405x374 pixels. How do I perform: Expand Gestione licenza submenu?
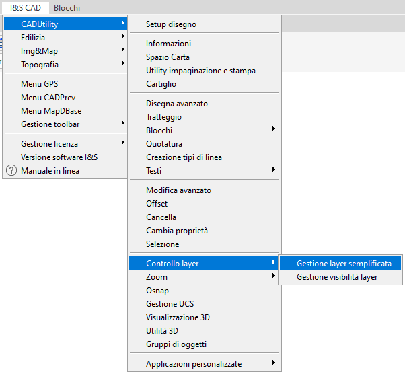[66, 144]
